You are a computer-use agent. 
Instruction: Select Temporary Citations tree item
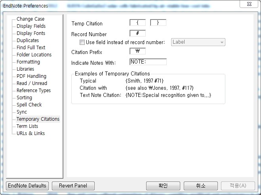click(x=38, y=119)
